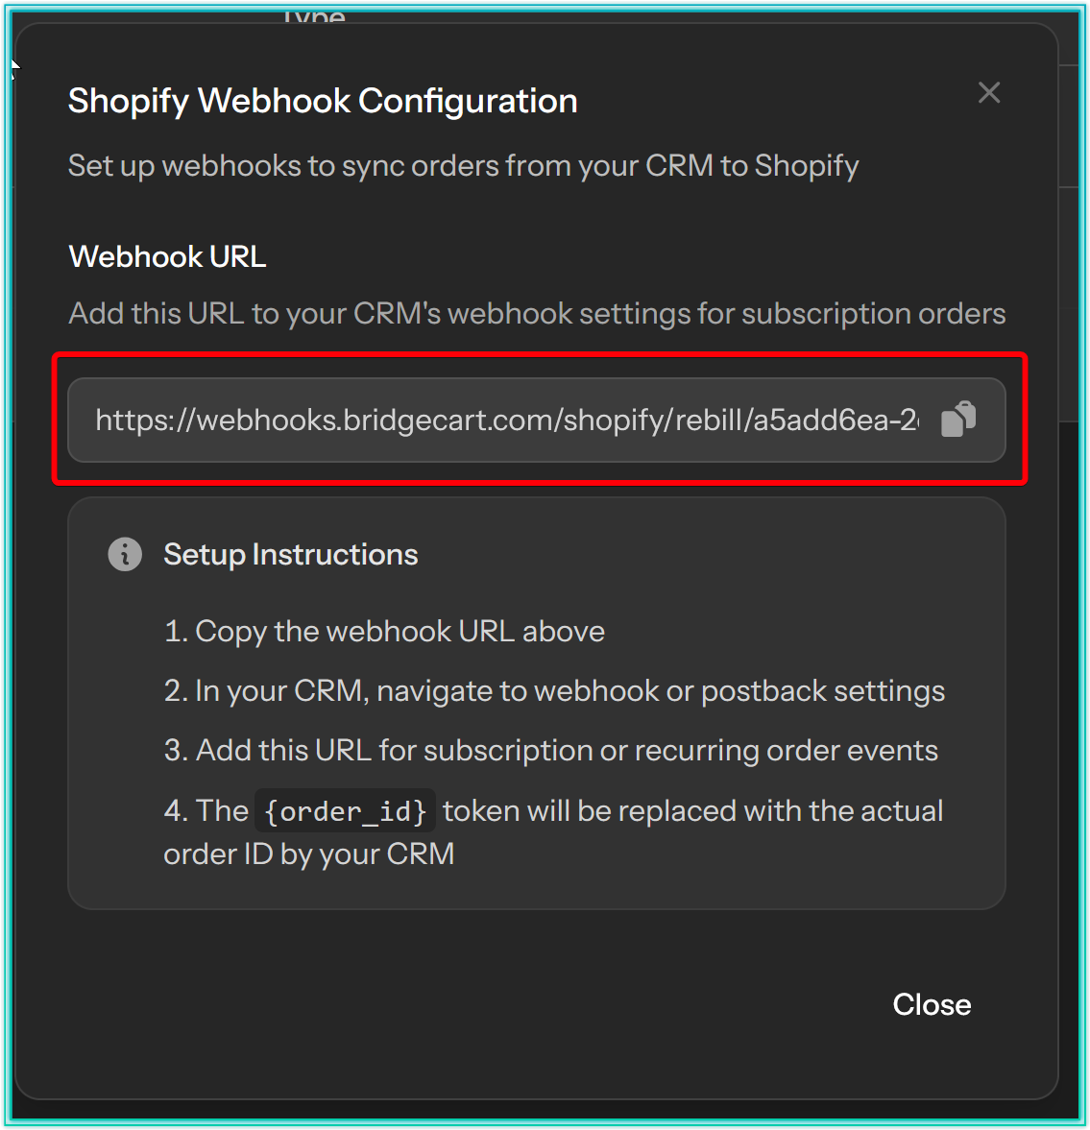Click the 'order ID by your CRM' line
Image resolution: width=1090 pixels, height=1130 pixels.
coord(308,854)
